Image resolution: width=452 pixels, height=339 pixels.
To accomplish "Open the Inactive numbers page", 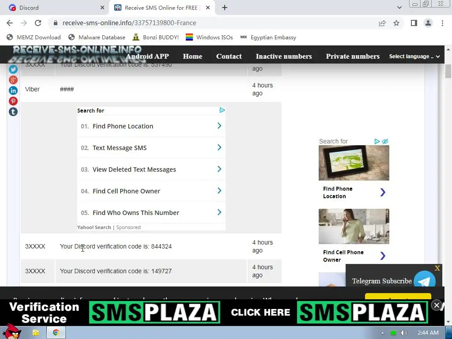I will point(284,56).
